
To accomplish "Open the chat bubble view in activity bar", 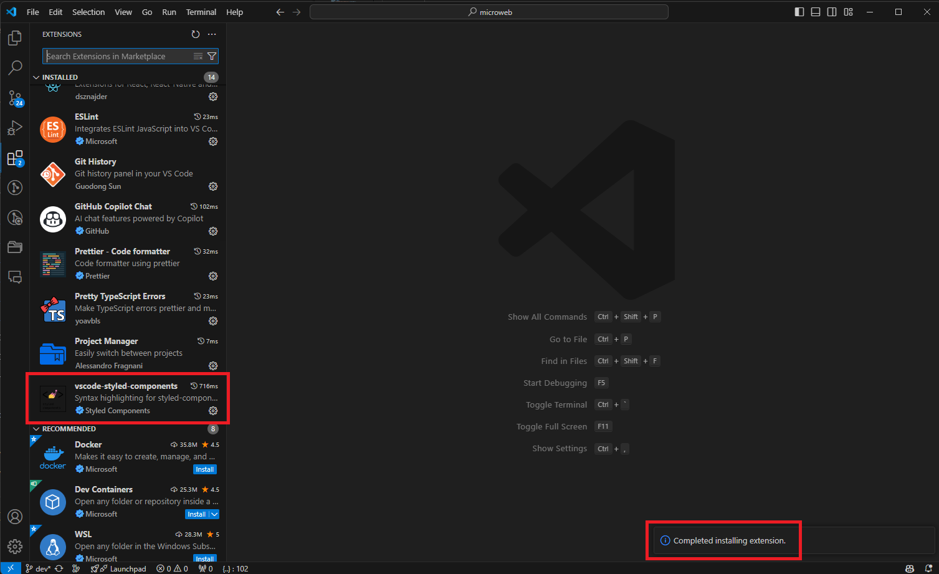I will pos(15,277).
